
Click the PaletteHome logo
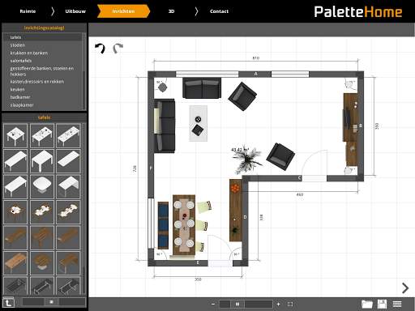coord(358,12)
